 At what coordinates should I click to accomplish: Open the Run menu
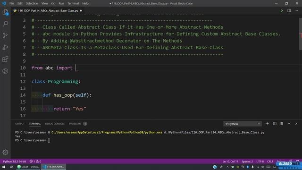(x=61, y=3)
